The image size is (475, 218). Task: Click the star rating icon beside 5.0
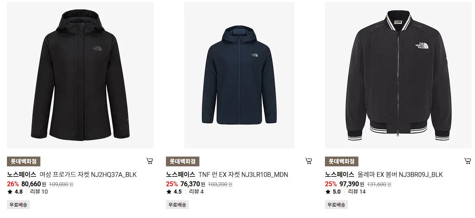tap(328, 192)
